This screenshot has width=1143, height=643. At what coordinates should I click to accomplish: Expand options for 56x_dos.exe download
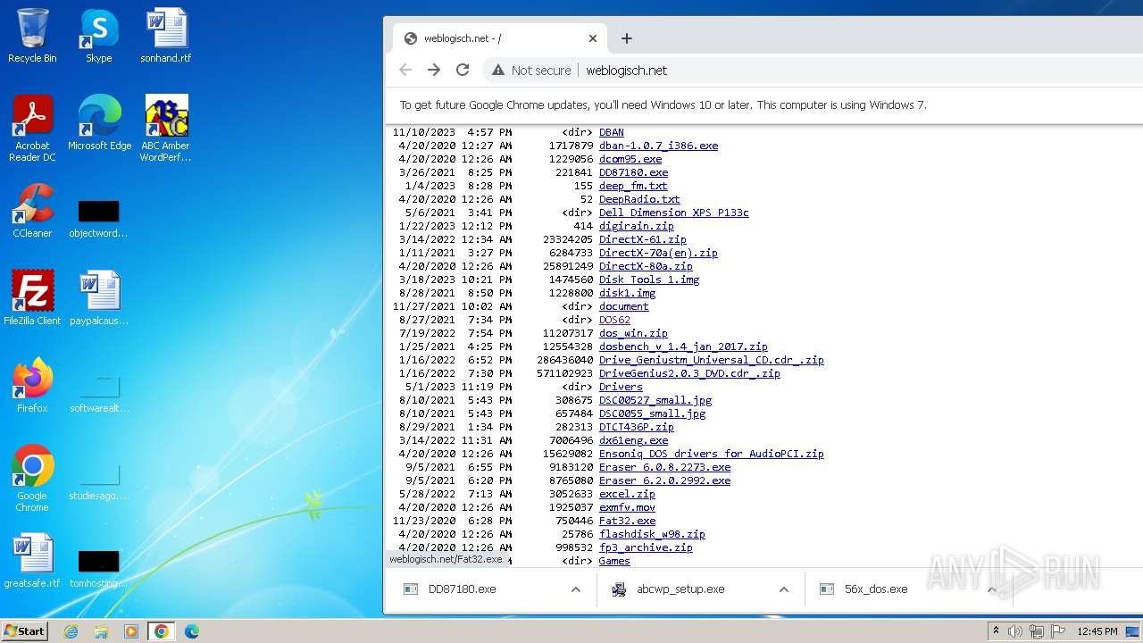pos(992,589)
